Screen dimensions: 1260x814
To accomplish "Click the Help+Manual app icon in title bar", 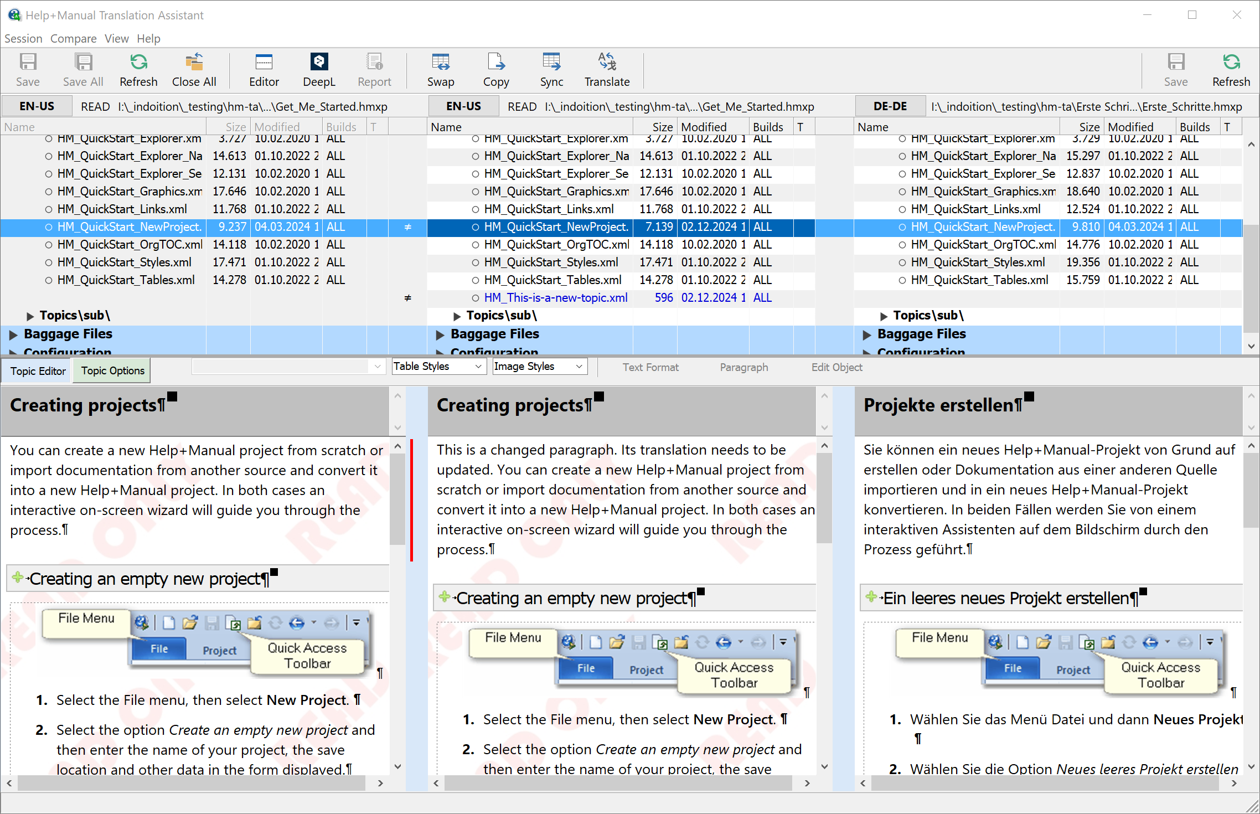I will [14, 15].
